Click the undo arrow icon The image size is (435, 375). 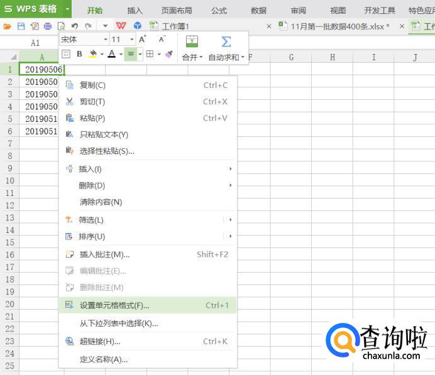point(74,26)
